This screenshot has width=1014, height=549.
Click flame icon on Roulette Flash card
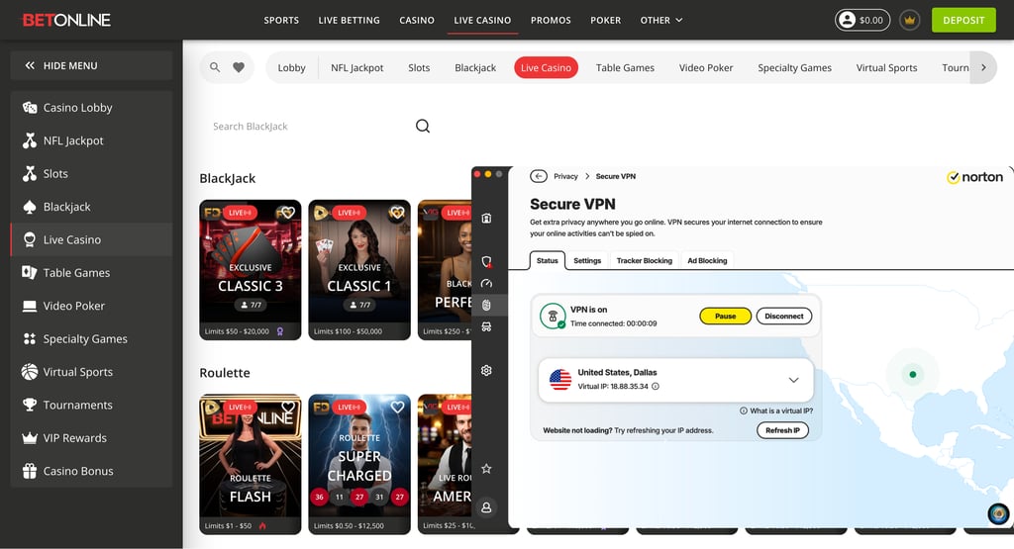[262, 525]
